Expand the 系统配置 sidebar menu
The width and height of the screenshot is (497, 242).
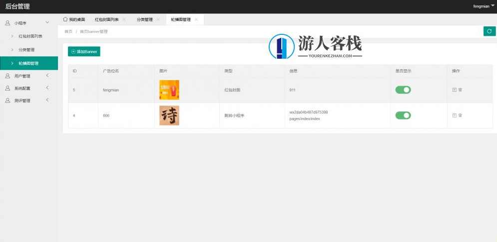(29, 88)
